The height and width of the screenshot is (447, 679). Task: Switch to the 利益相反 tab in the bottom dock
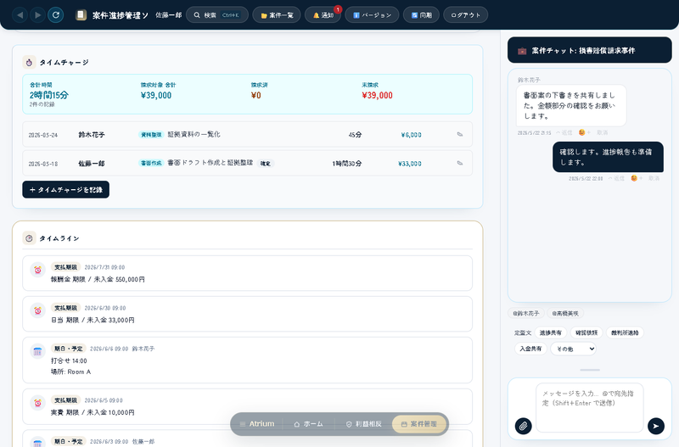click(x=364, y=424)
